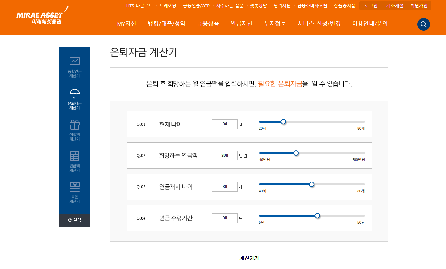Image resolution: width=446 pixels, height=269 pixels.
Task: Click the 현재 나이 input field
Action: tap(224, 124)
